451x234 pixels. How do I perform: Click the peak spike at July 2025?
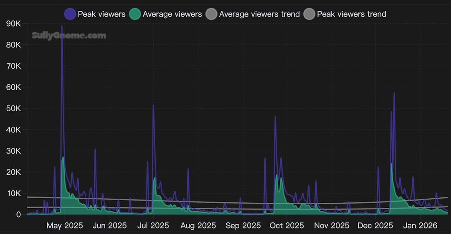[153, 106]
